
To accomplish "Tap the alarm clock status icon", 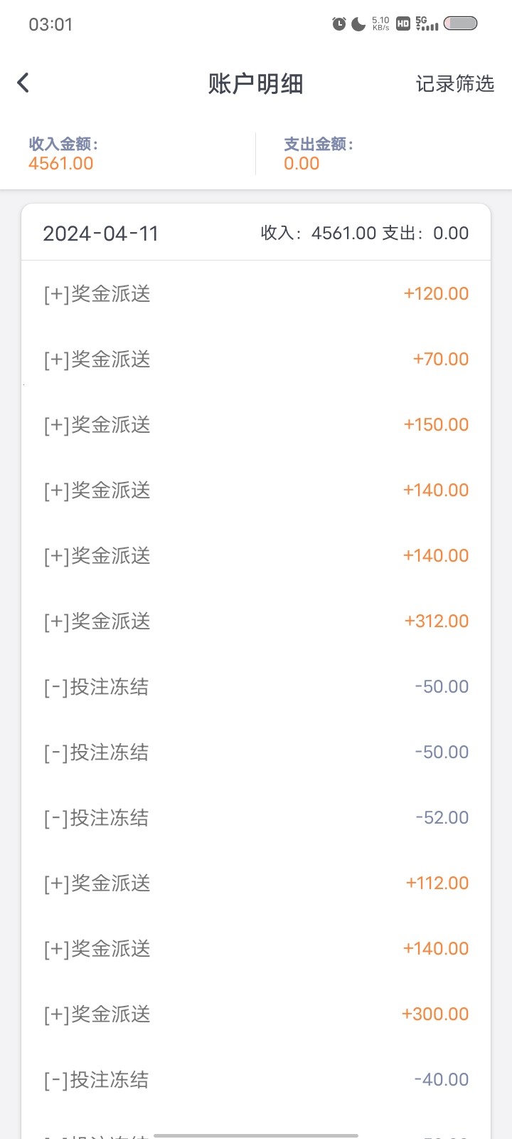I will click(339, 24).
